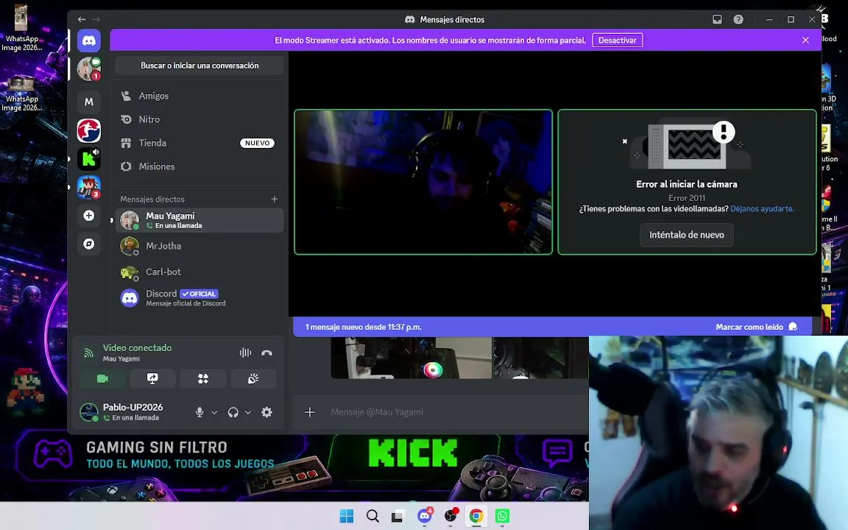The width and height of the screenshot is (848, 530).
Task: Open the green Kick server icon
Action: [88, 159]
